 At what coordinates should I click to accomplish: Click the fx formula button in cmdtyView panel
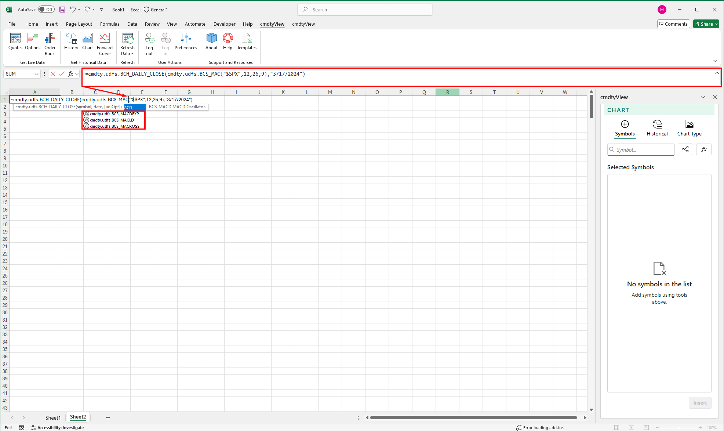coord(704,149)
